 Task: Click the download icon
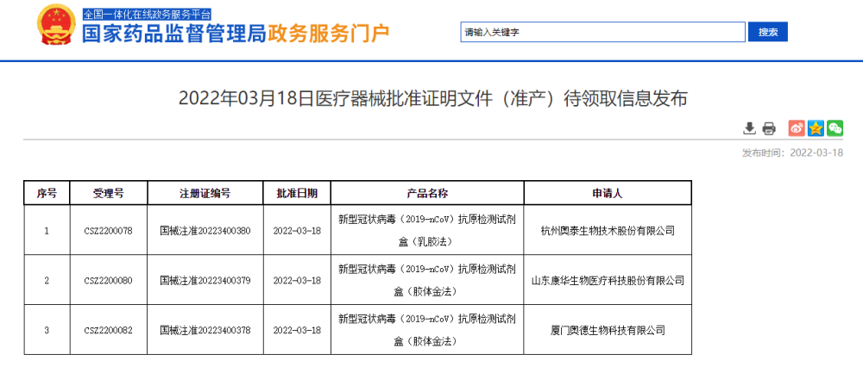coord(749,128)
